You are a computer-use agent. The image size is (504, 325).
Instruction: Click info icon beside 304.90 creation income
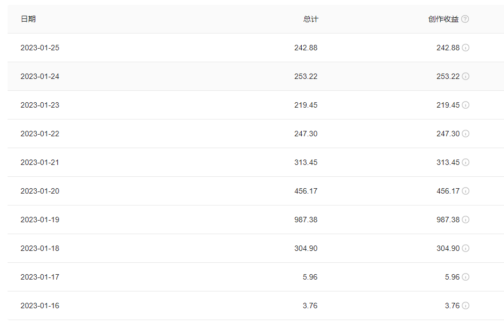coord(466,248)
